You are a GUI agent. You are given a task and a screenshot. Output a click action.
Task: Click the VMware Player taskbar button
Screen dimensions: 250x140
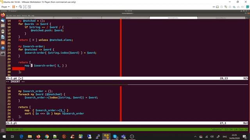(106, 136)
